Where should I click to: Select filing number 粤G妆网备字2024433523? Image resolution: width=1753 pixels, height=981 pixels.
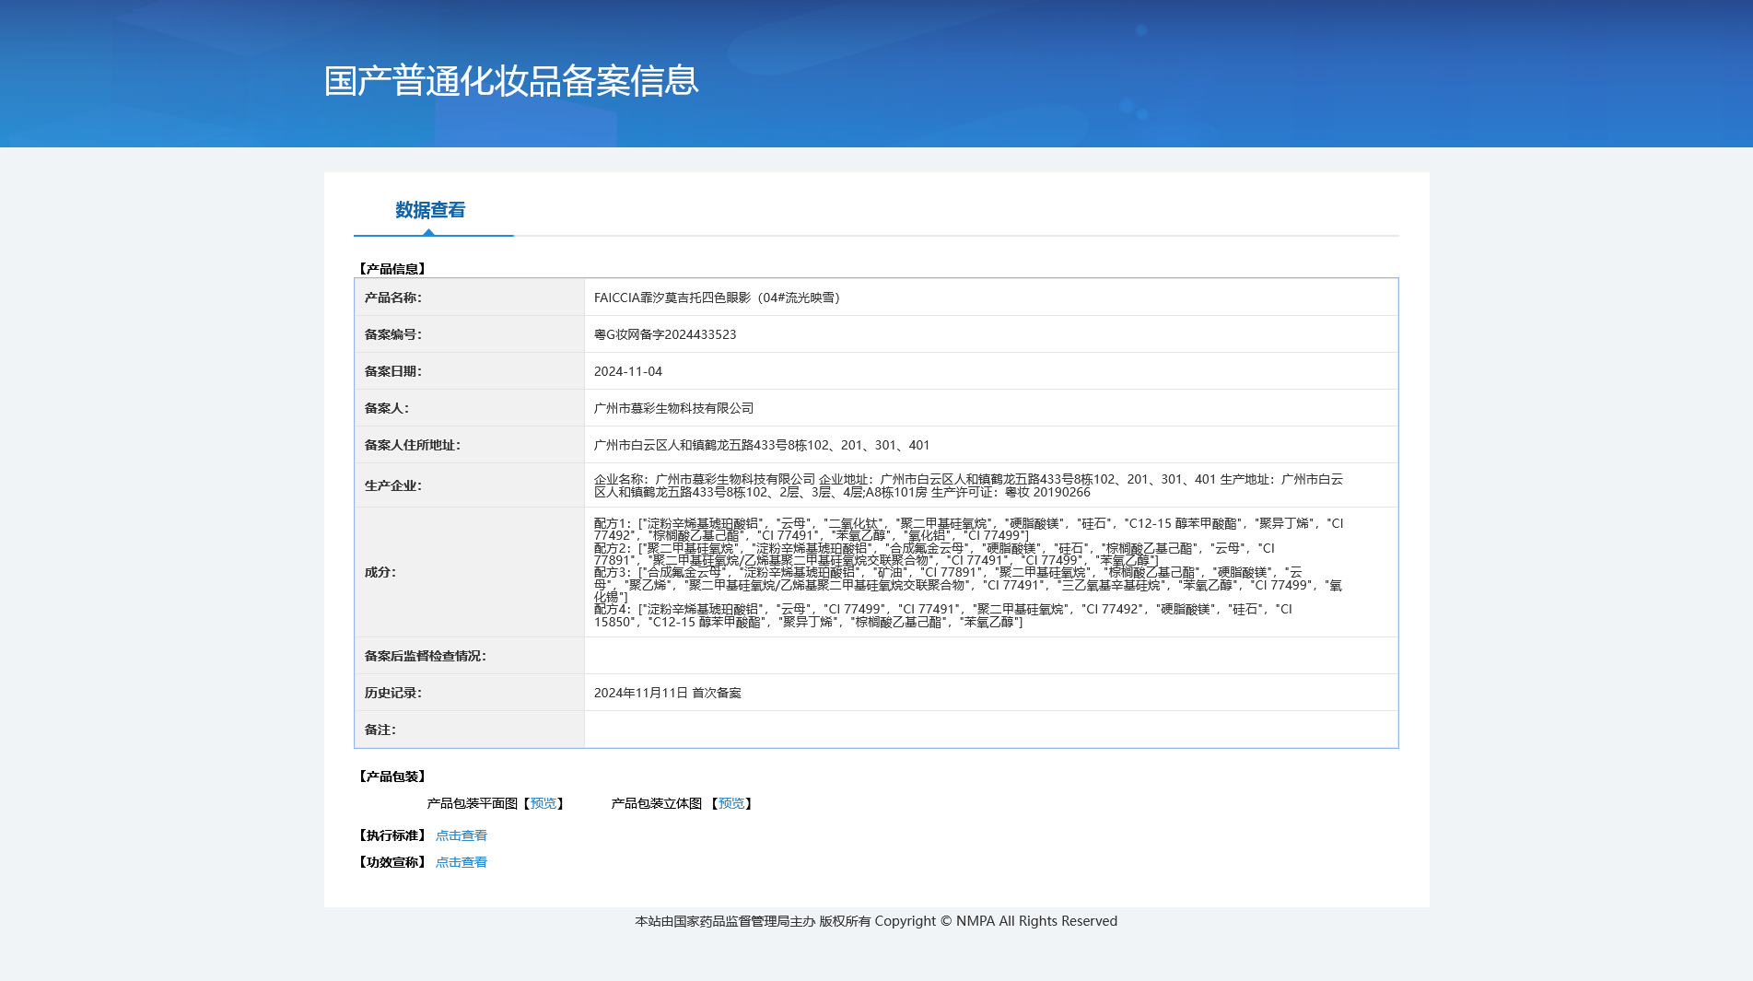pyautogui.click(x=665, y=334)
